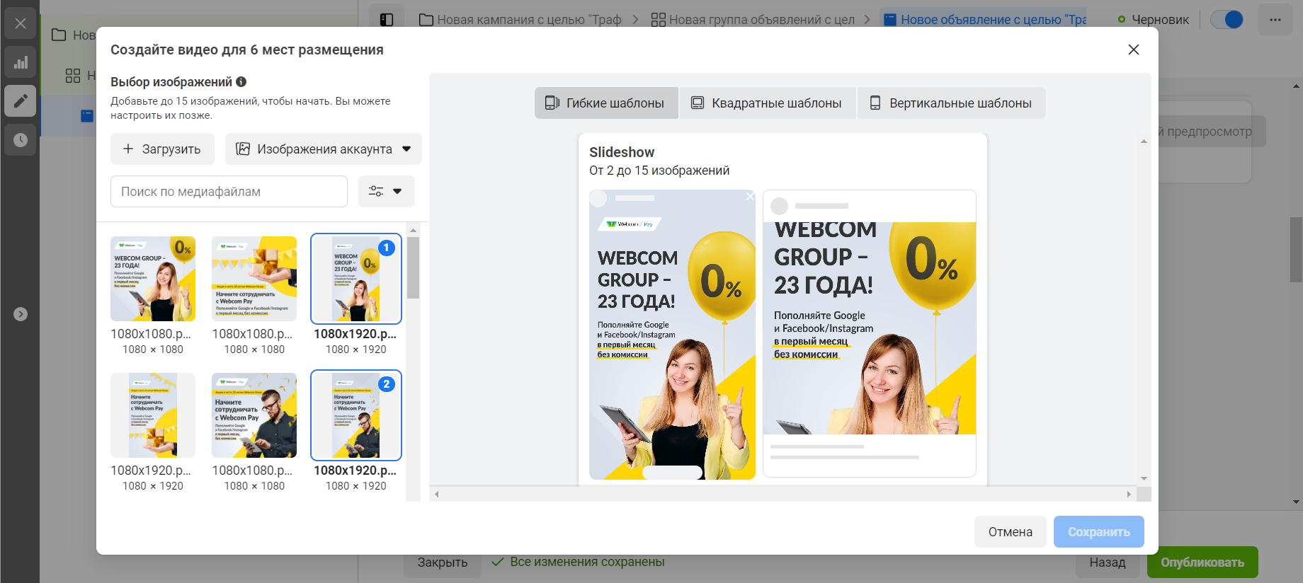
Task: Click the plus icon in Загрузить button
Action: [x=128, y=149]
